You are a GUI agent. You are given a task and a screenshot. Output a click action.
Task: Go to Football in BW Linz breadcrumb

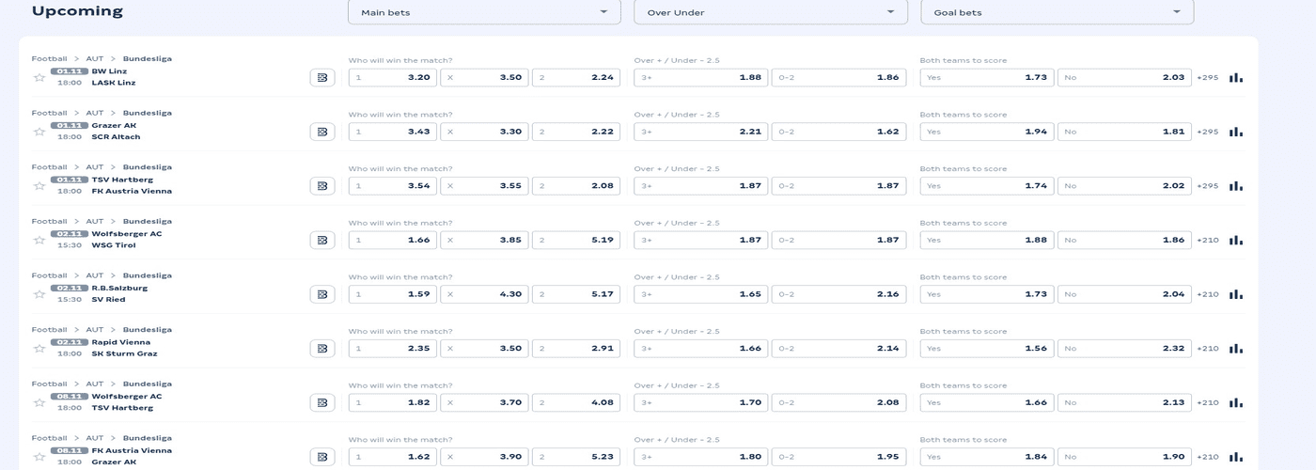49,58
